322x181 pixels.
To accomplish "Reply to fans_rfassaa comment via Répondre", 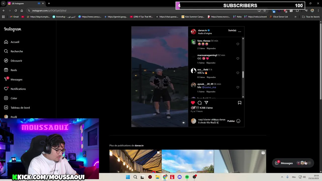I will 211,48.
